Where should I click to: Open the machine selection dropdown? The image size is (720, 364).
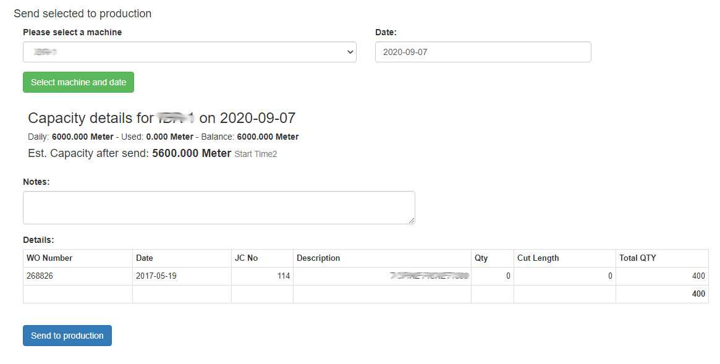(189, 52)
